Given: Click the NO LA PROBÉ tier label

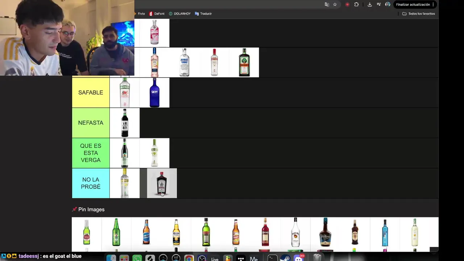Looking at the screenshot, I should point(91,183).
